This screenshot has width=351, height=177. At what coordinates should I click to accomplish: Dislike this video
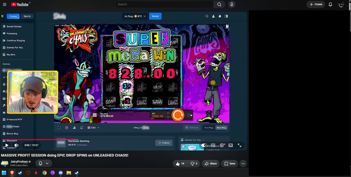tap(194, 164)
